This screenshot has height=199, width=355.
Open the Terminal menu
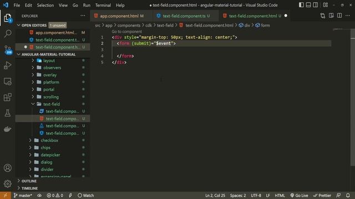(x=103, y=5)
